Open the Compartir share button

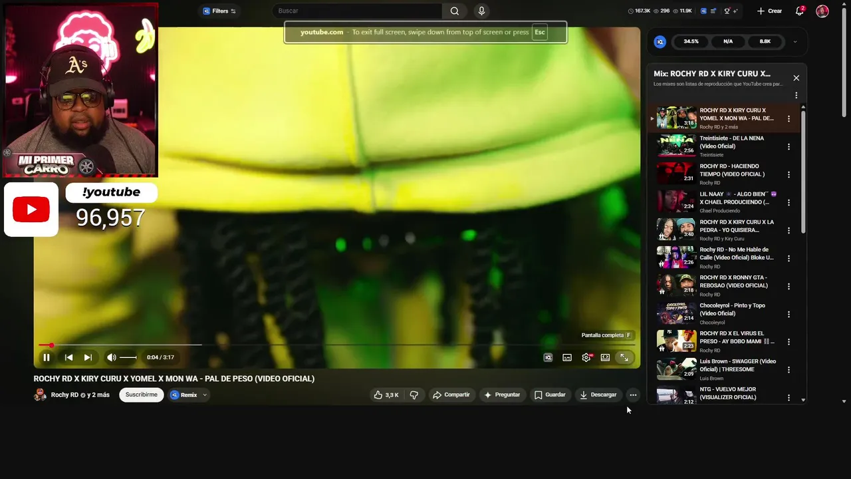click(x=451, y=395)
